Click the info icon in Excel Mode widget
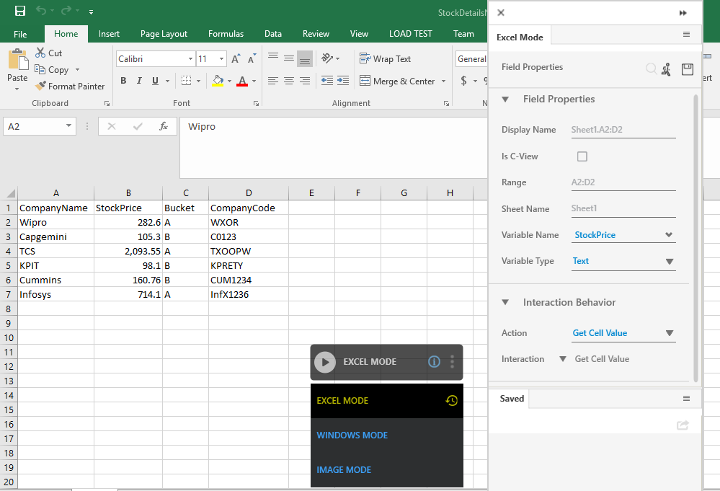The height and width of the screenshot is (491, 720). [434, 362]
